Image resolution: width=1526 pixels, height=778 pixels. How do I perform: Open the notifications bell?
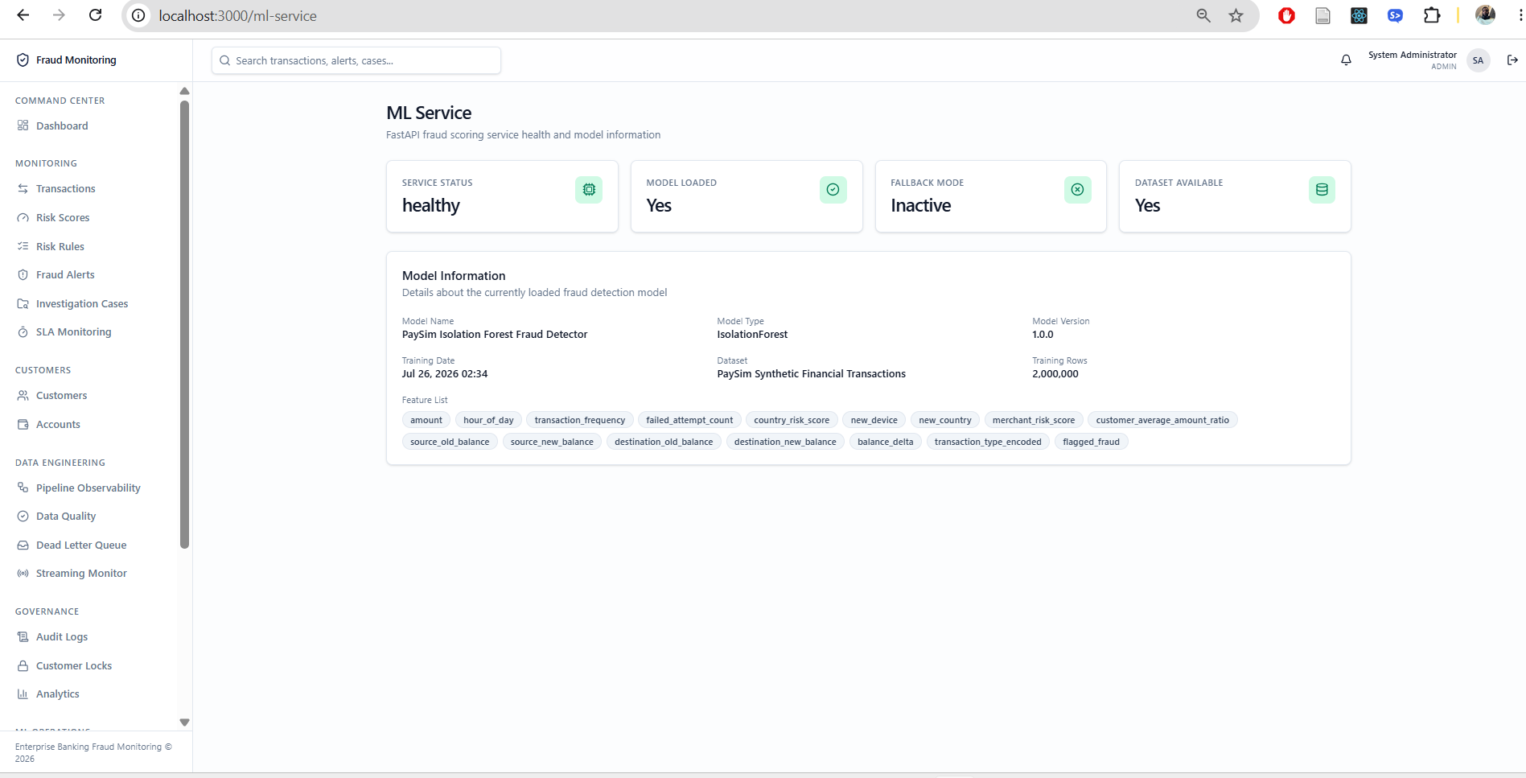[x=1346, y=60]
